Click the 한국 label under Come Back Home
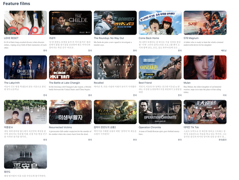 tap(180, 50)
